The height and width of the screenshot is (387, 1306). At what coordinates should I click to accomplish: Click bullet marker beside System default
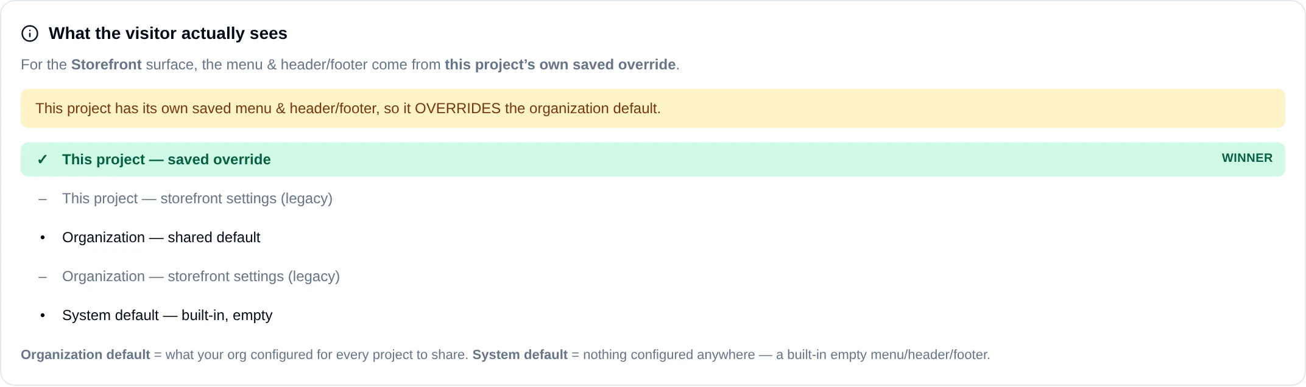tap(43, 316)
